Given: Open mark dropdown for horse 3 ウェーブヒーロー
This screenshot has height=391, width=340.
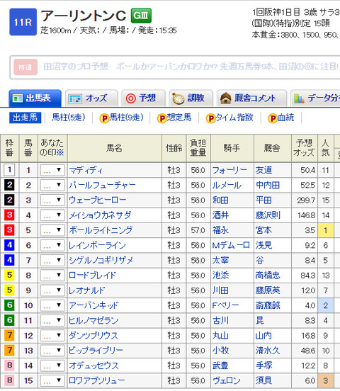Looking at the screenshot, I should pos(52,200).
